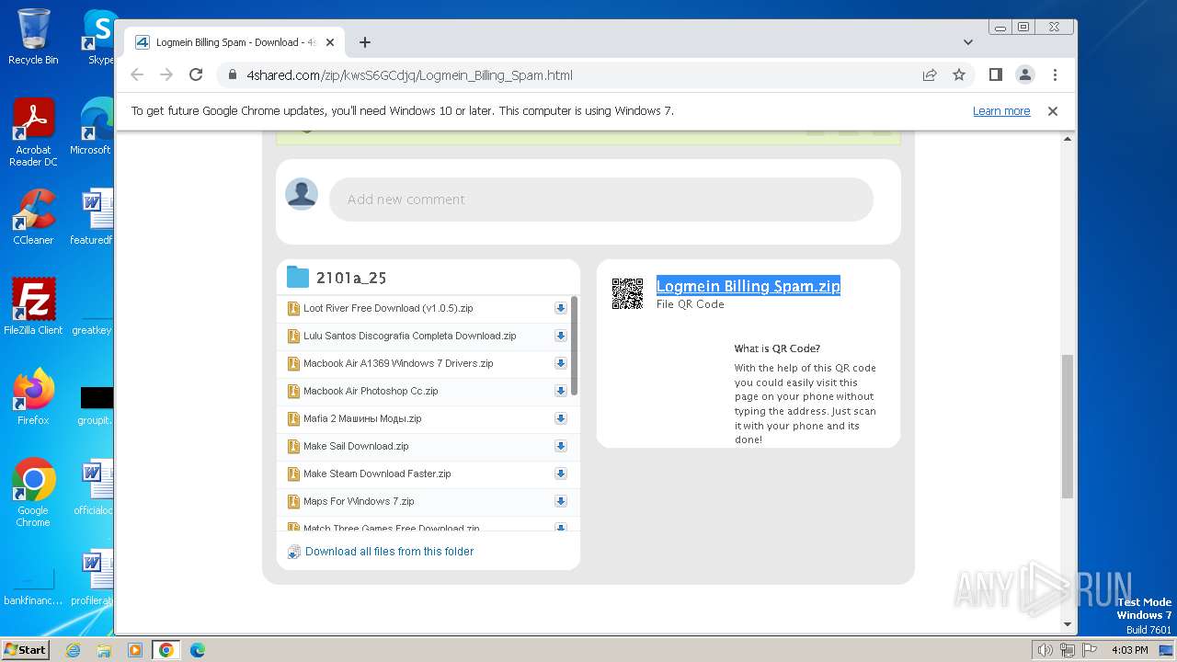Click the taskbar clock showing 4:03 PM
The image size is (1177, 662).
click(1129, 650)
